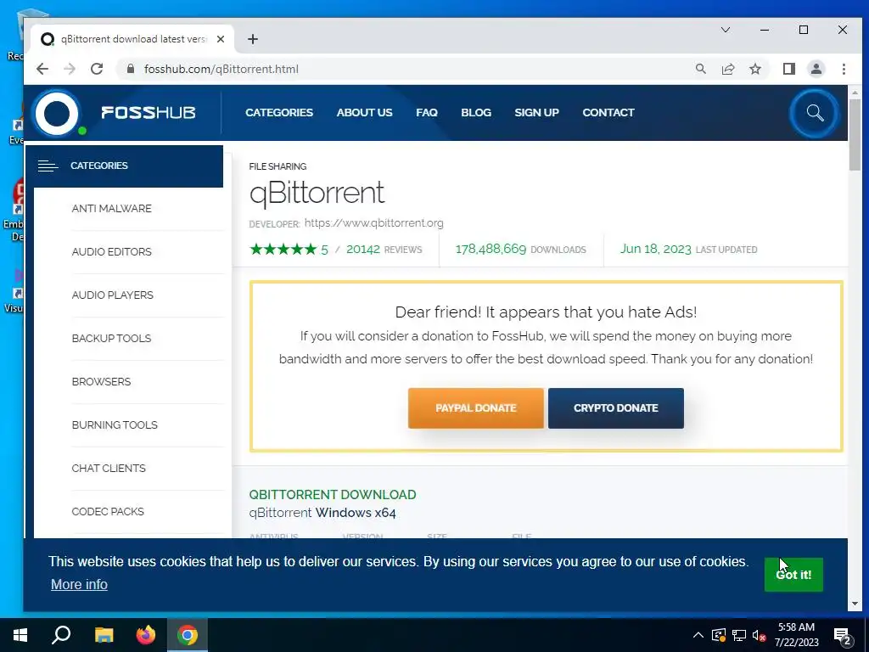The height and width of the screenshot is (652, 869).
Task: Click the five-star rating
Action: [x=283, y=249]
